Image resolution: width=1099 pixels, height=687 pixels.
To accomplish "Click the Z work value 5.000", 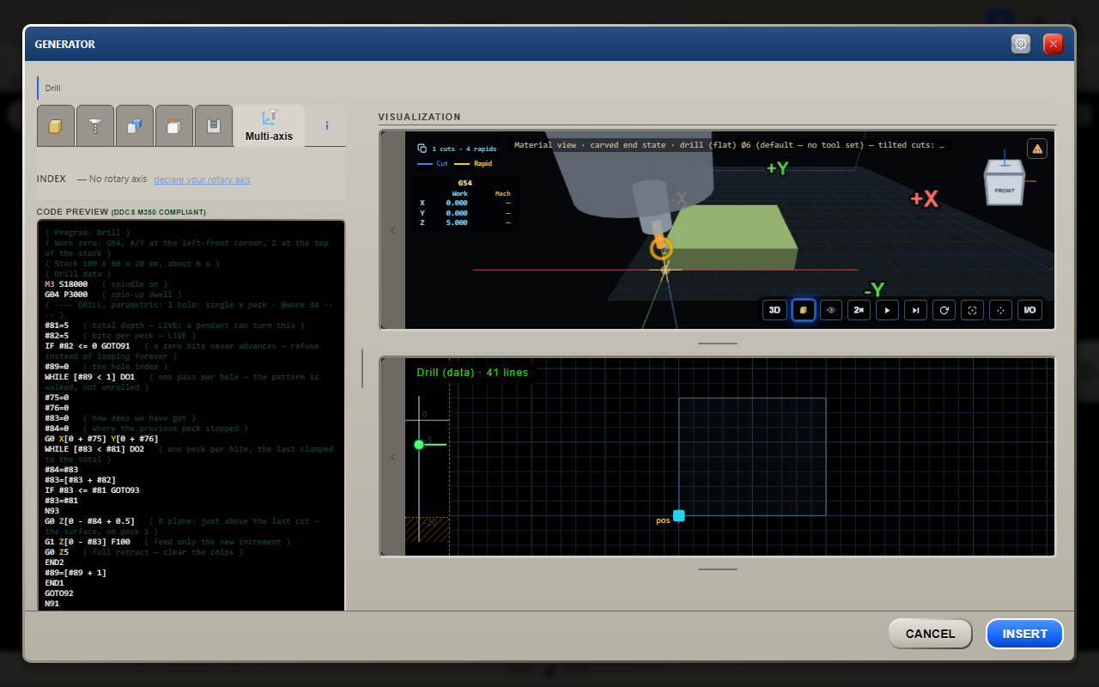I will coord(457,223).
